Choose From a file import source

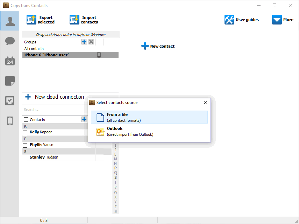(x=149, y=117)
